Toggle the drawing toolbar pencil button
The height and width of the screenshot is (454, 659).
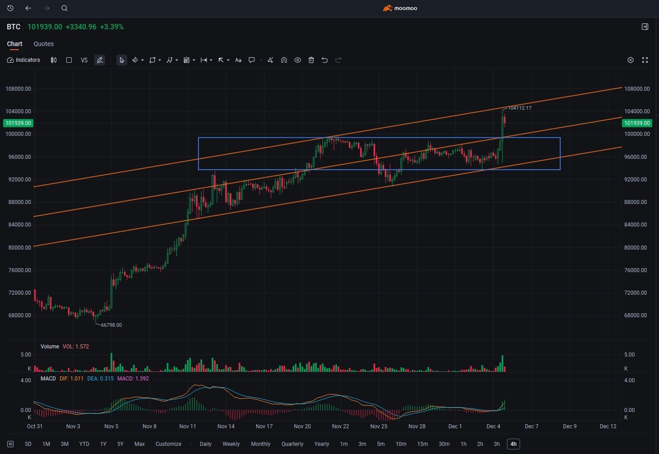pos(100,60)
